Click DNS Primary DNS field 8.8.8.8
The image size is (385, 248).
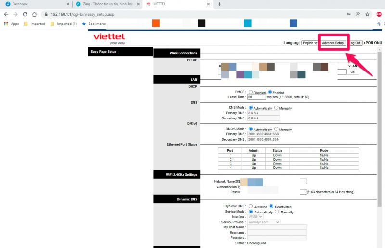(263, 113)
